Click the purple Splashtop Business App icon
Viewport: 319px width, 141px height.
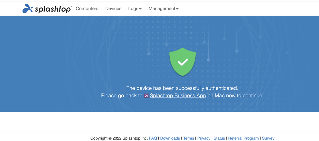point(146,96)
